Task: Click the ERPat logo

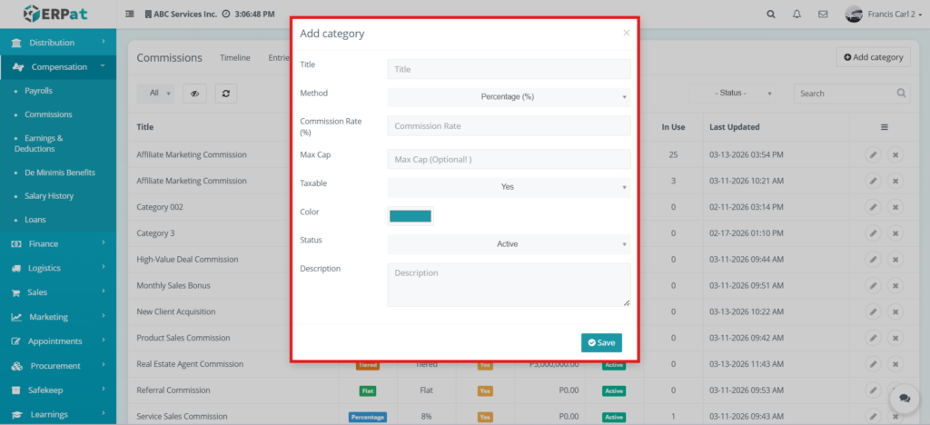Action: (x=55, y=14)
